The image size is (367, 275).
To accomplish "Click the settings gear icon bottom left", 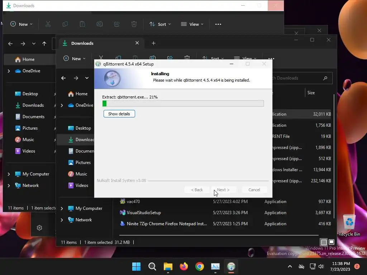I will point(39,227).
